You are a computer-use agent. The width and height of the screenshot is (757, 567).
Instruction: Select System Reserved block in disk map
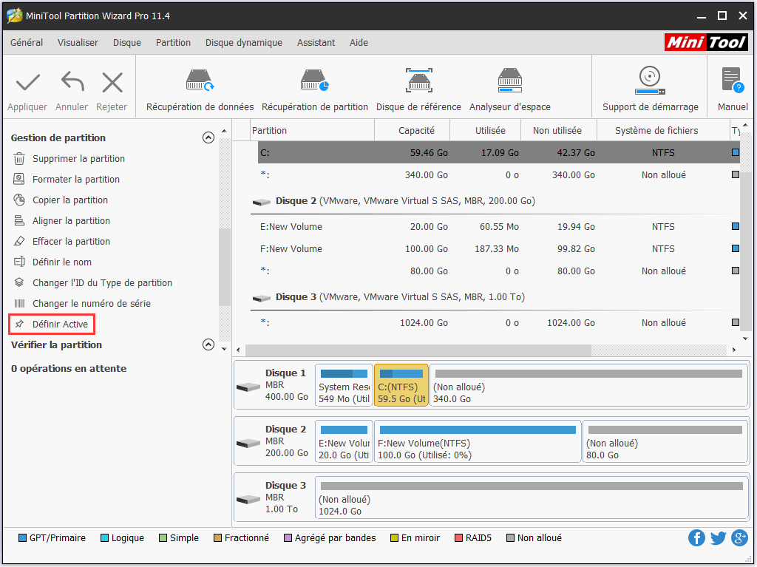click(x=344, y=385)
